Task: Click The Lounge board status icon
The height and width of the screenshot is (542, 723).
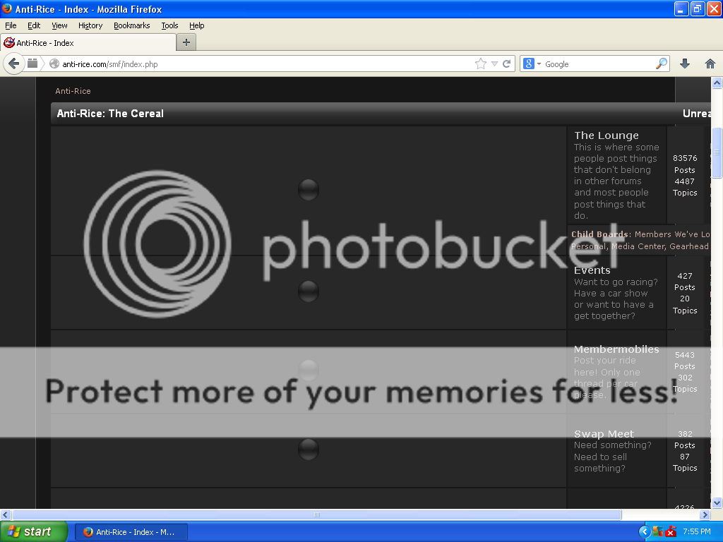Action: coord(309,190)
